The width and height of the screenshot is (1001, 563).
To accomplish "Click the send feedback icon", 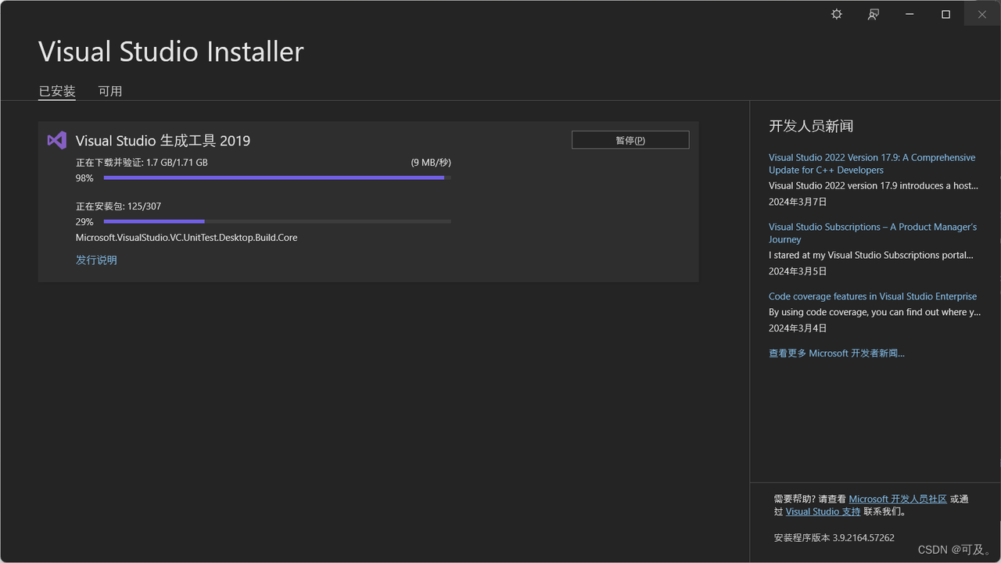I will coord(874,14).
